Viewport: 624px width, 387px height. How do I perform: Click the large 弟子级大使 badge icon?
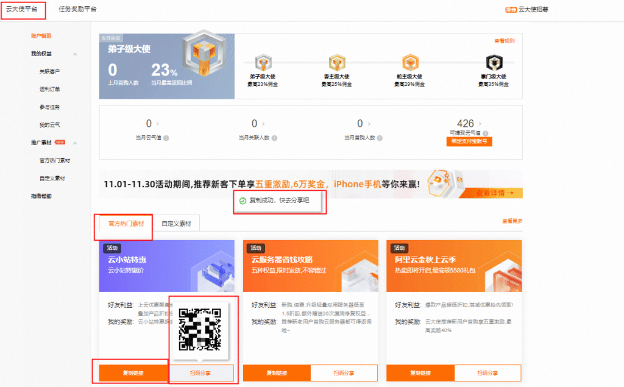tap(204, 53)
